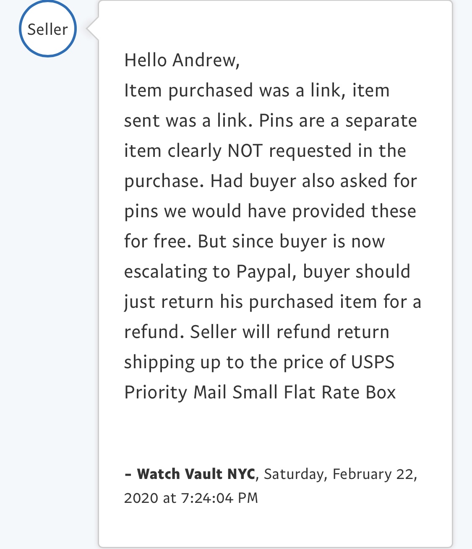Click the year "2020" in the timestamp

click(x=141, y=498)
